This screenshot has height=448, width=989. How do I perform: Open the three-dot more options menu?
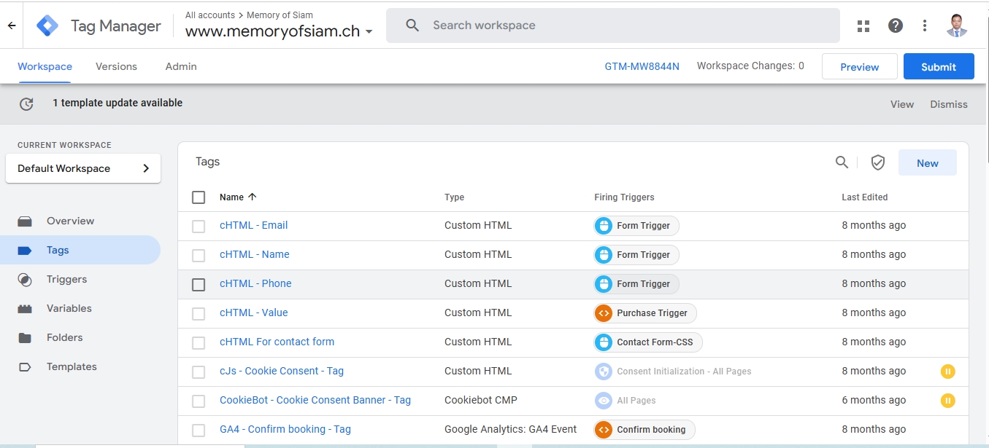point(925,25)
